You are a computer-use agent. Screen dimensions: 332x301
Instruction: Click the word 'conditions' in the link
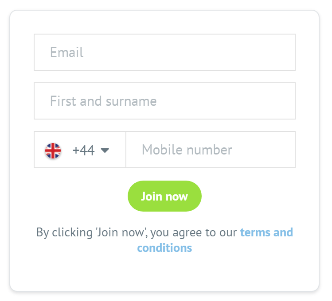point(164,248)
